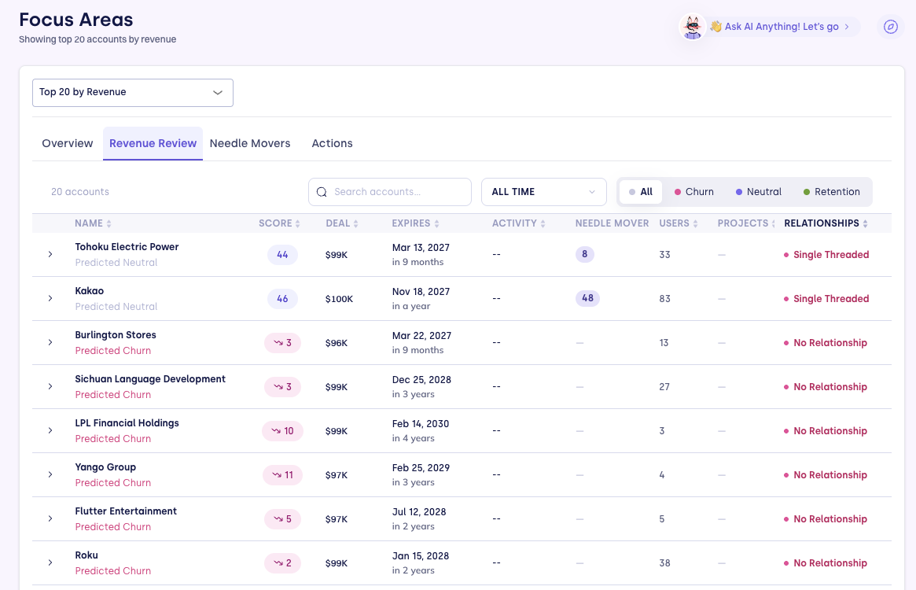This screenshot has height=590, width=916.
Task: Expand the Tohoku Electric Power row
Action: click(50, 254)
